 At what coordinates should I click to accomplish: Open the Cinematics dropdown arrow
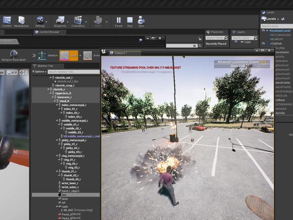(86, 22)
